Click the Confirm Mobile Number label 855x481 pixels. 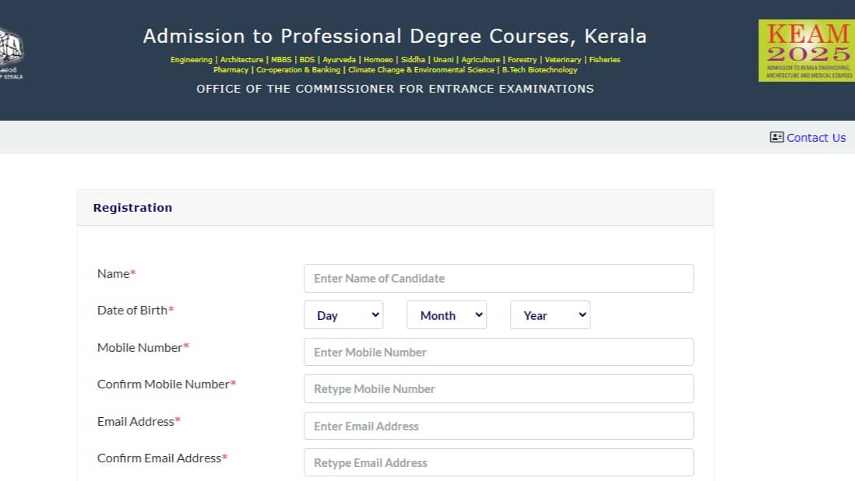click(164, 384)
